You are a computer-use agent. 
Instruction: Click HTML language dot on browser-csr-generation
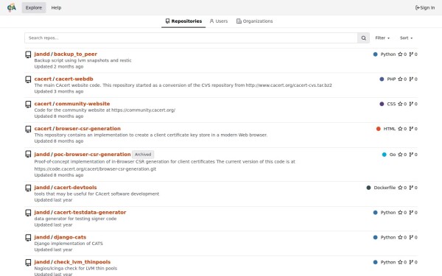pyautogui.click(x=379, y=129)
